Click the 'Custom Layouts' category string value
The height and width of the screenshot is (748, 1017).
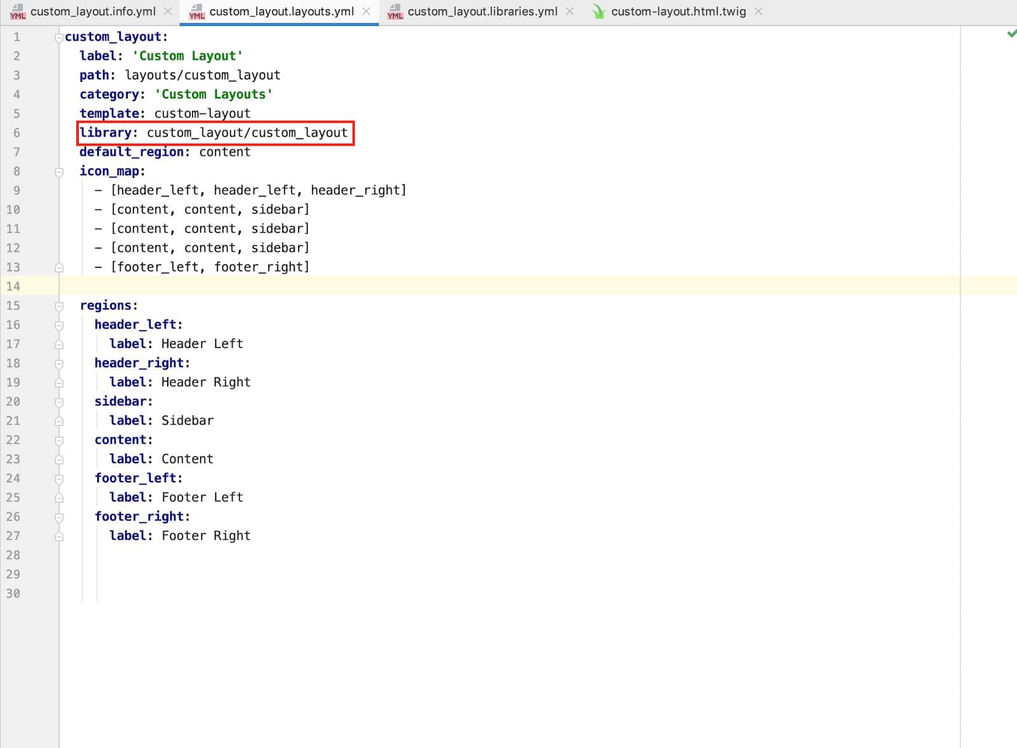click(x=214, y=95)
